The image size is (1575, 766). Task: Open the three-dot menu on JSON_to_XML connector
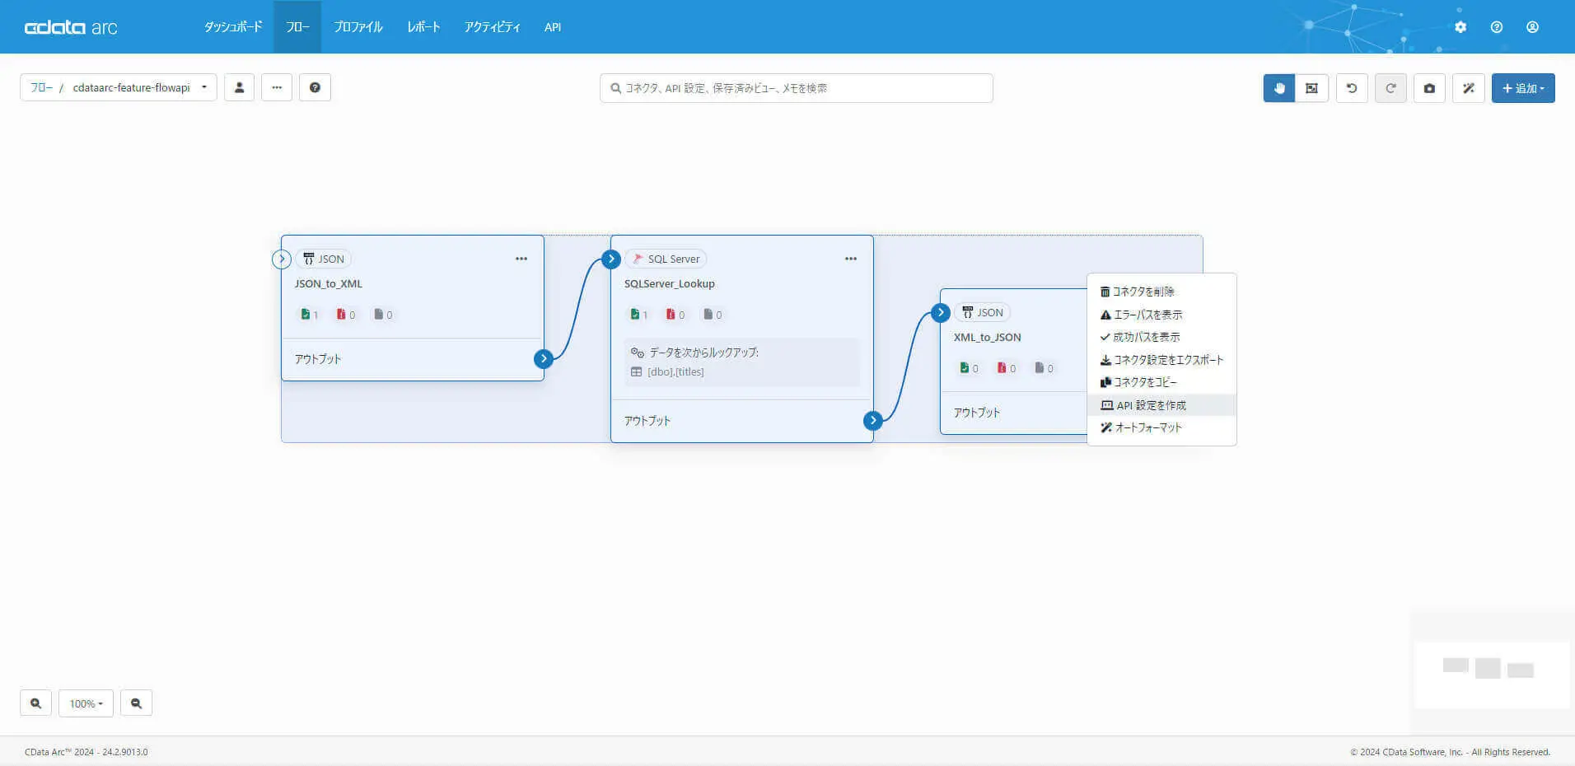click(521, 259)
